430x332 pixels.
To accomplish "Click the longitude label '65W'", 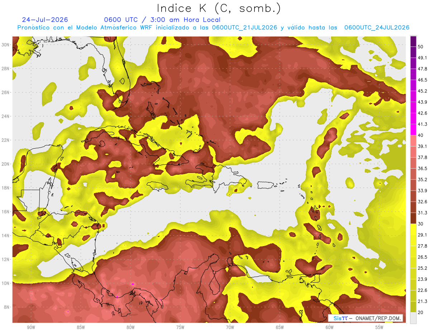I will [280, 327].
